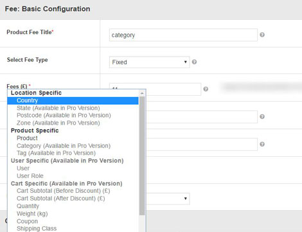Select the User Role option
Image resolution: width=302 pixels, height=232 pixels.
pos(30,176)
